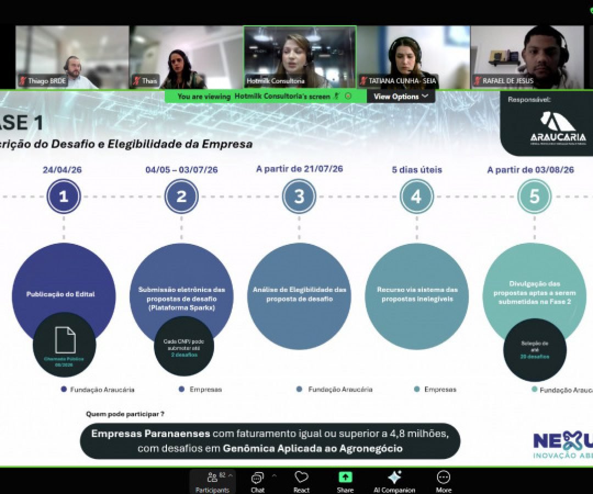
Task: Select RAFAEL DE JESUS's video thumbnail
Action: pyautogui.click(x=527, y=57)
